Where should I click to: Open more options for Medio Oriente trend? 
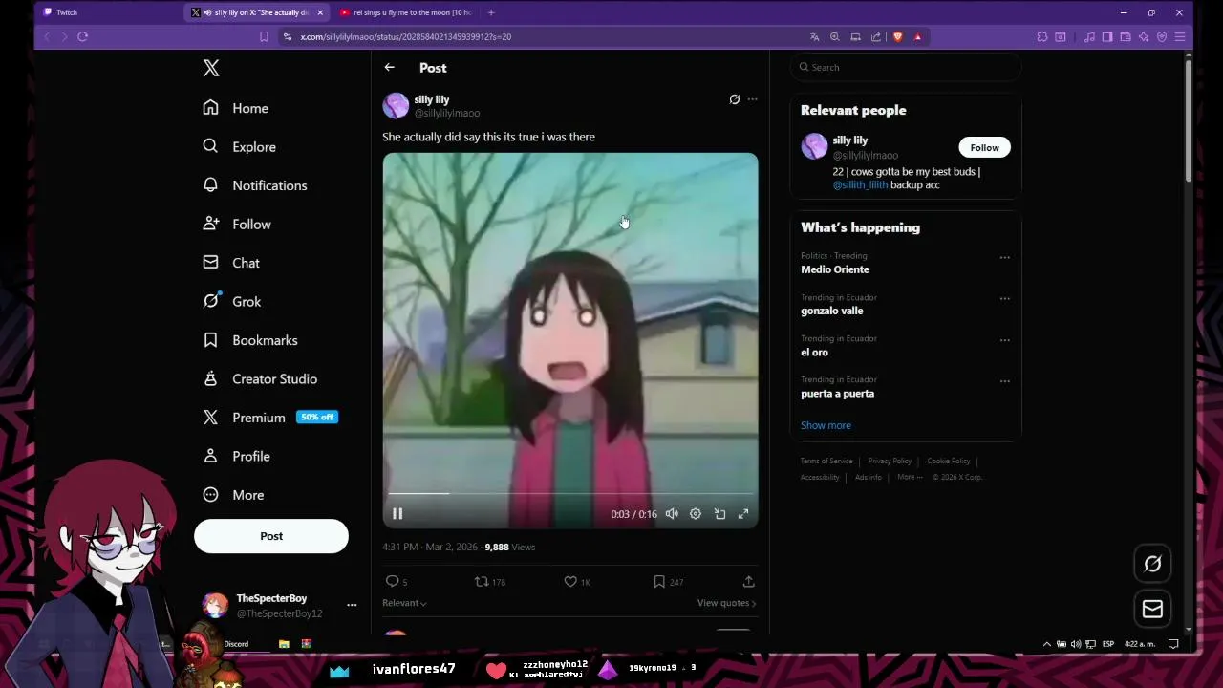(x=1004, y=257)
